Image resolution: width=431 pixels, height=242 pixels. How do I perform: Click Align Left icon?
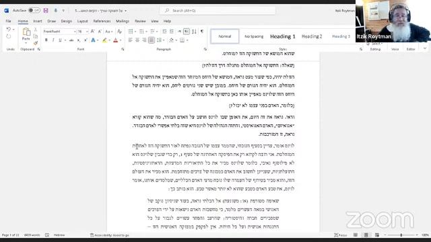[x=130, y=40]
